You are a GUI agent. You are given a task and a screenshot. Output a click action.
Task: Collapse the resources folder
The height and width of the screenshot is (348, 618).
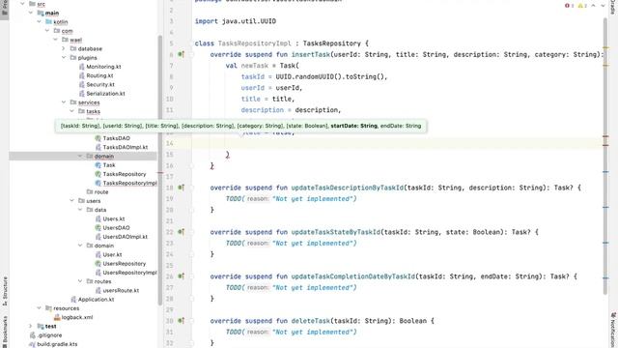39,308
